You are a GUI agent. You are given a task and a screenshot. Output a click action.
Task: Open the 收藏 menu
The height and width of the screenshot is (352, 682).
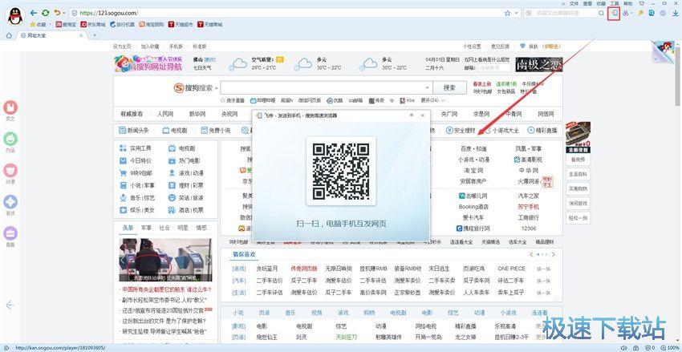tap(601, 3)
